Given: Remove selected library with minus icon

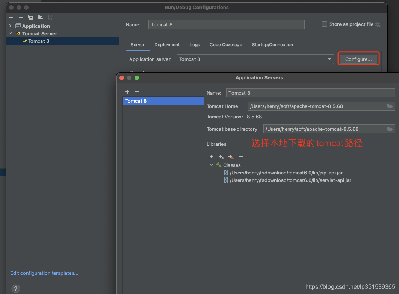Looking at the screenshot, I should 241,156.
